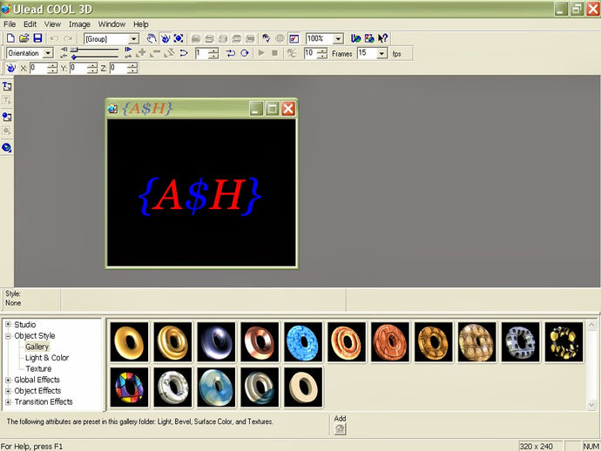Select the Size Object tool
601x451 pixels.
pos(179,38)
